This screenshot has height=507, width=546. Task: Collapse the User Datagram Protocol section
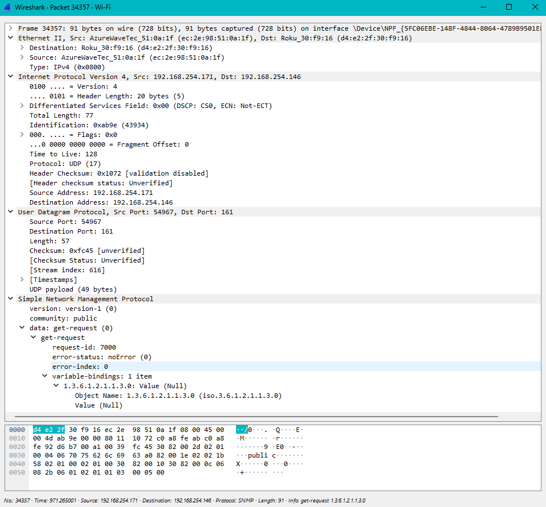(10, 211)
